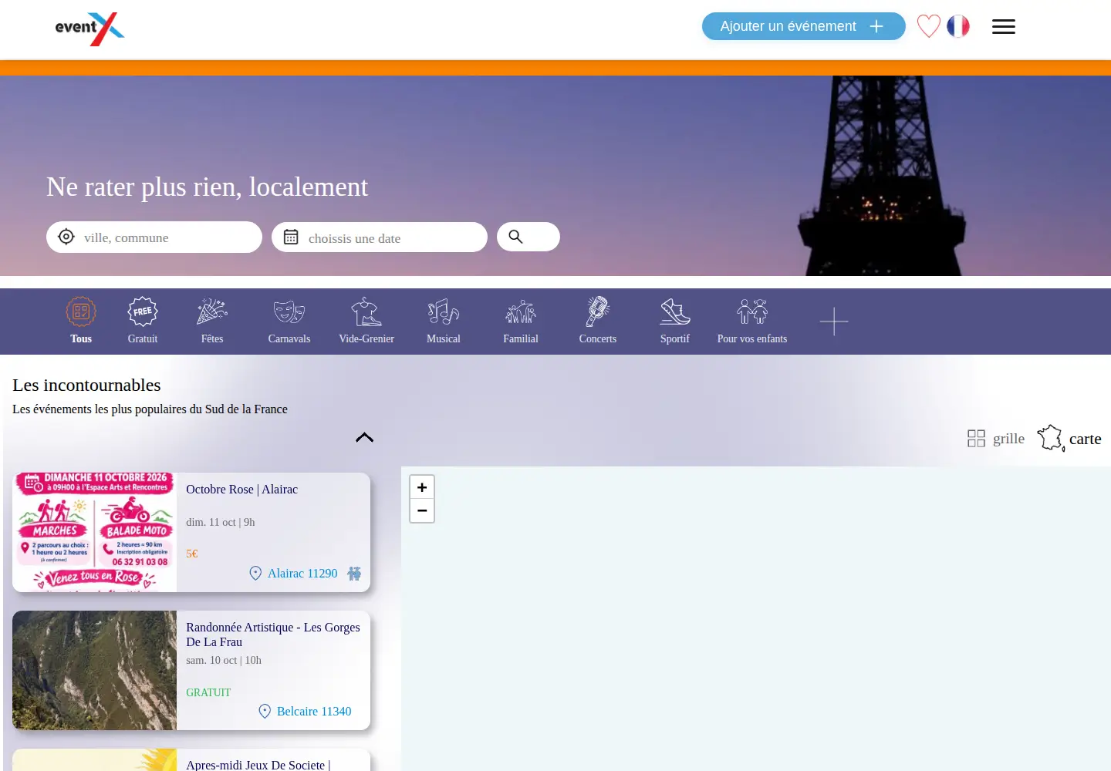
Task: Click the family icon on Octobre Rose card
Action: [354, 574]
